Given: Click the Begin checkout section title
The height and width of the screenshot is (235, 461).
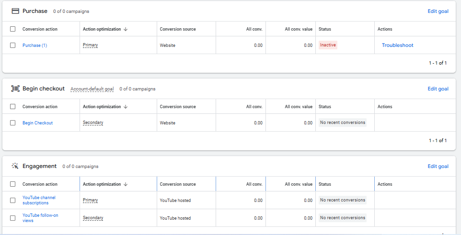Looking at the screenshot, I should coord(44,89).
